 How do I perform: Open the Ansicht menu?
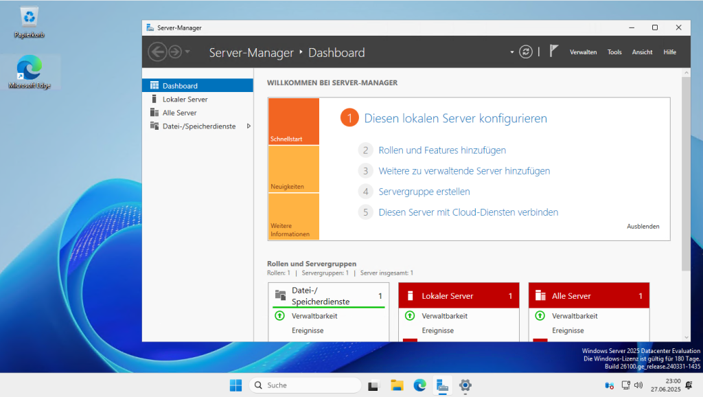click(642, 52)
